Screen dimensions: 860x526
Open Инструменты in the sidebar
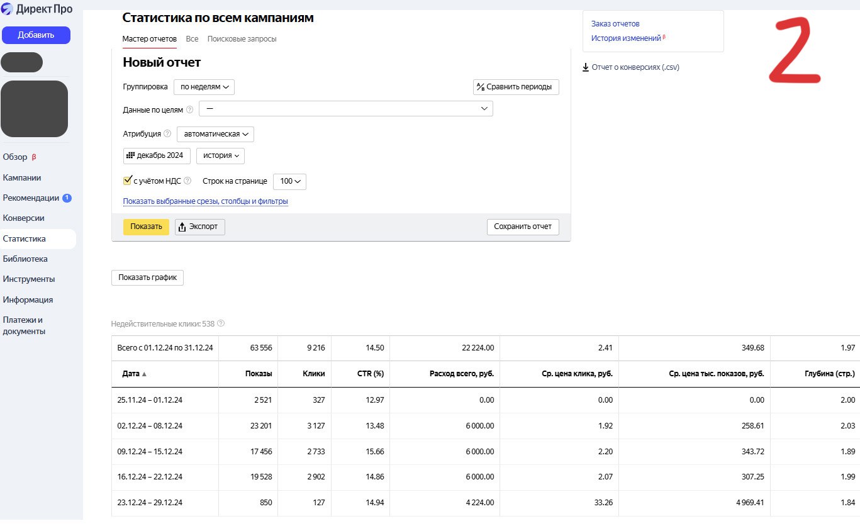click(x=28, y=279)
